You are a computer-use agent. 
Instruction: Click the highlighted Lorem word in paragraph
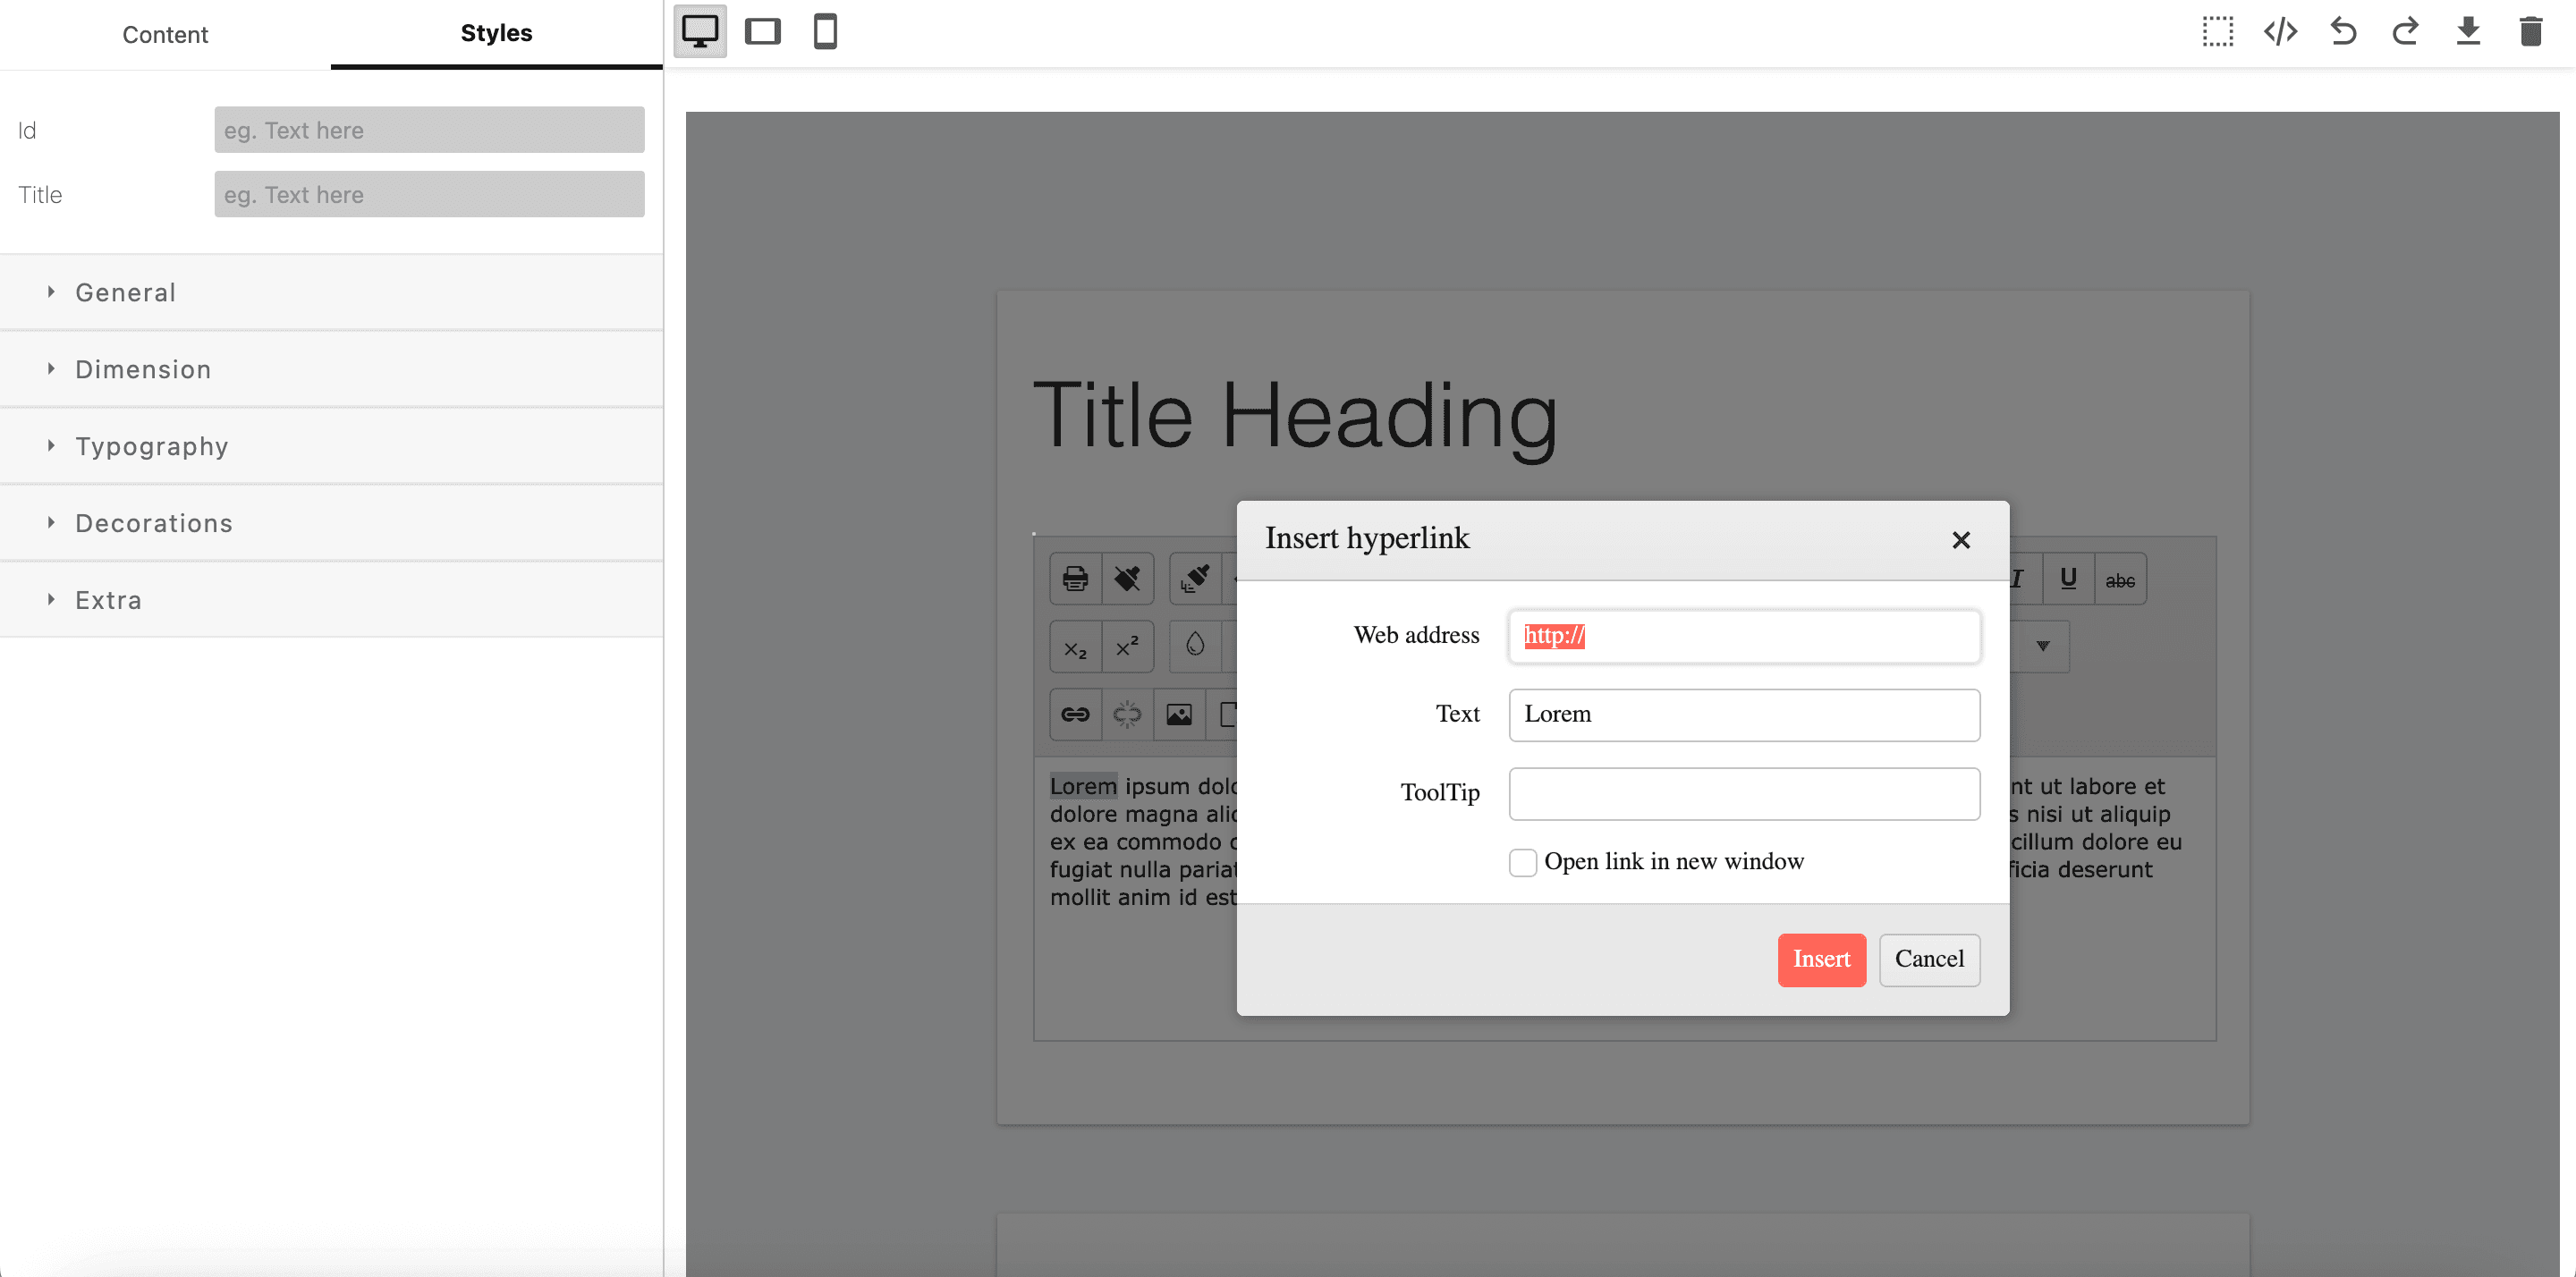tap(1083, 786)
